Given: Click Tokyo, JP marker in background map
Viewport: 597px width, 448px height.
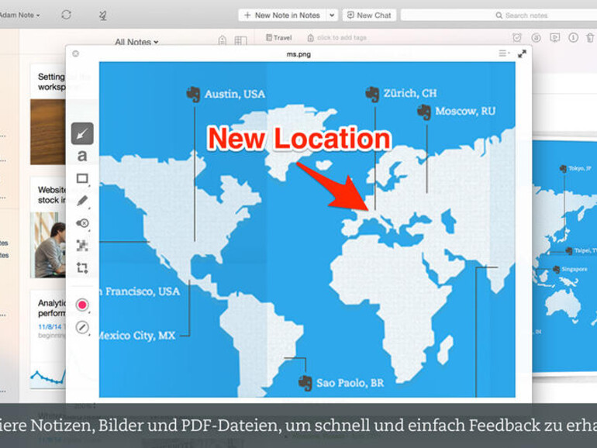Looking at the screenshot, I should pos(563,169).
